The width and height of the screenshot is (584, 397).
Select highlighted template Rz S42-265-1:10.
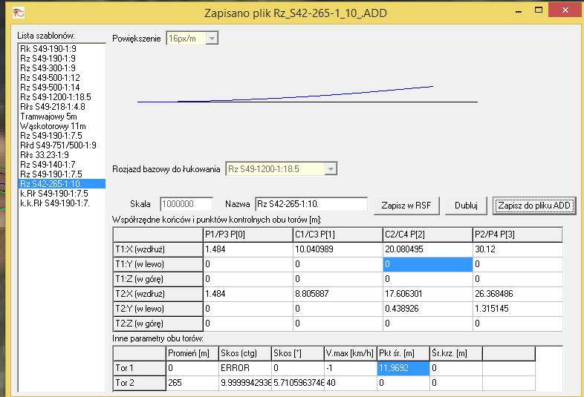(62, 184)
